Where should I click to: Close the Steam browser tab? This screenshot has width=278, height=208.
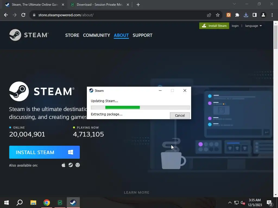click(x=63, y=5)
